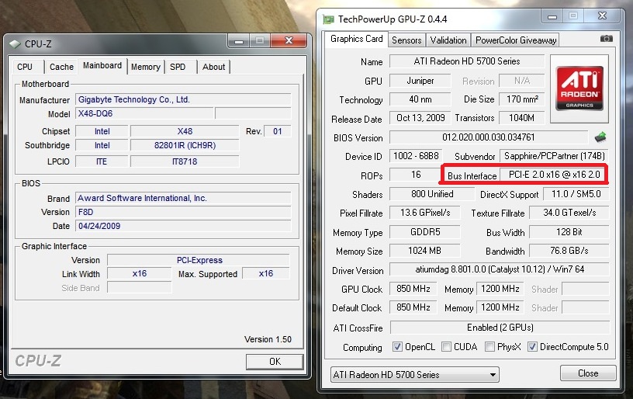This screenshot has width=633, height=399.
Task: Click the BIOS Version value F8D
Action: coord(183,212)
